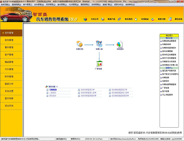This screenshot has height=141, width=184.
Task: Open the 厂家结算 (manufacturer settlement) chart icon
Action: click(x=99, y=64)
